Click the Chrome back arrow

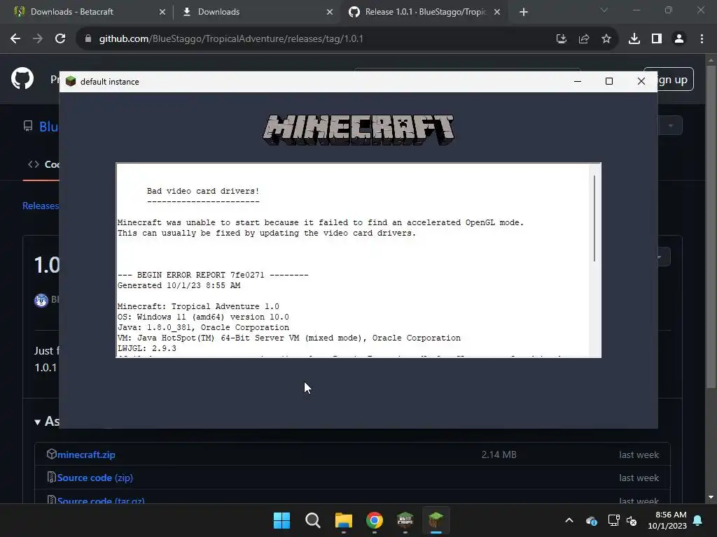pos(15,39)
